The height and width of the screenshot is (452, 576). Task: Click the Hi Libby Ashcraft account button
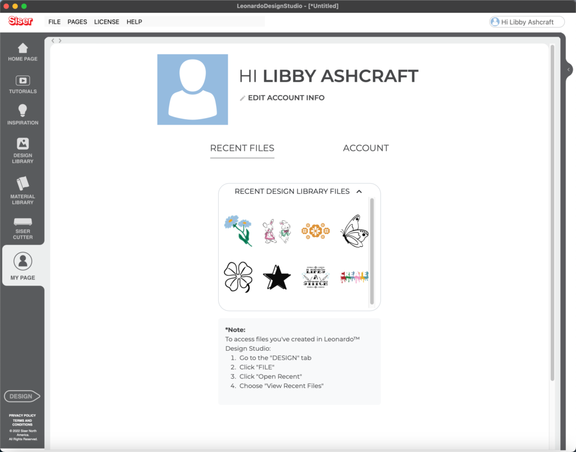coord(526,22)
